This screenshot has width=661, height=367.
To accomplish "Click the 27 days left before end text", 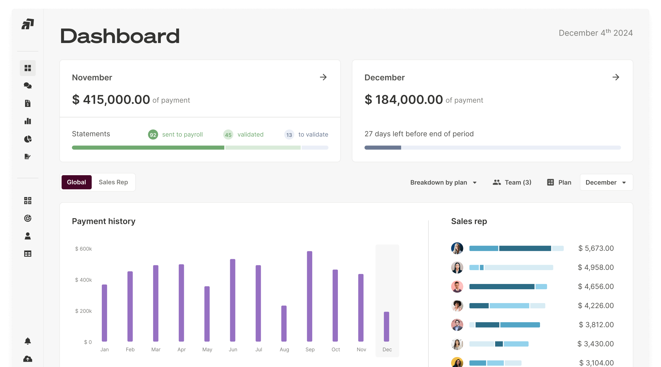I will click(x=419, y=134).
